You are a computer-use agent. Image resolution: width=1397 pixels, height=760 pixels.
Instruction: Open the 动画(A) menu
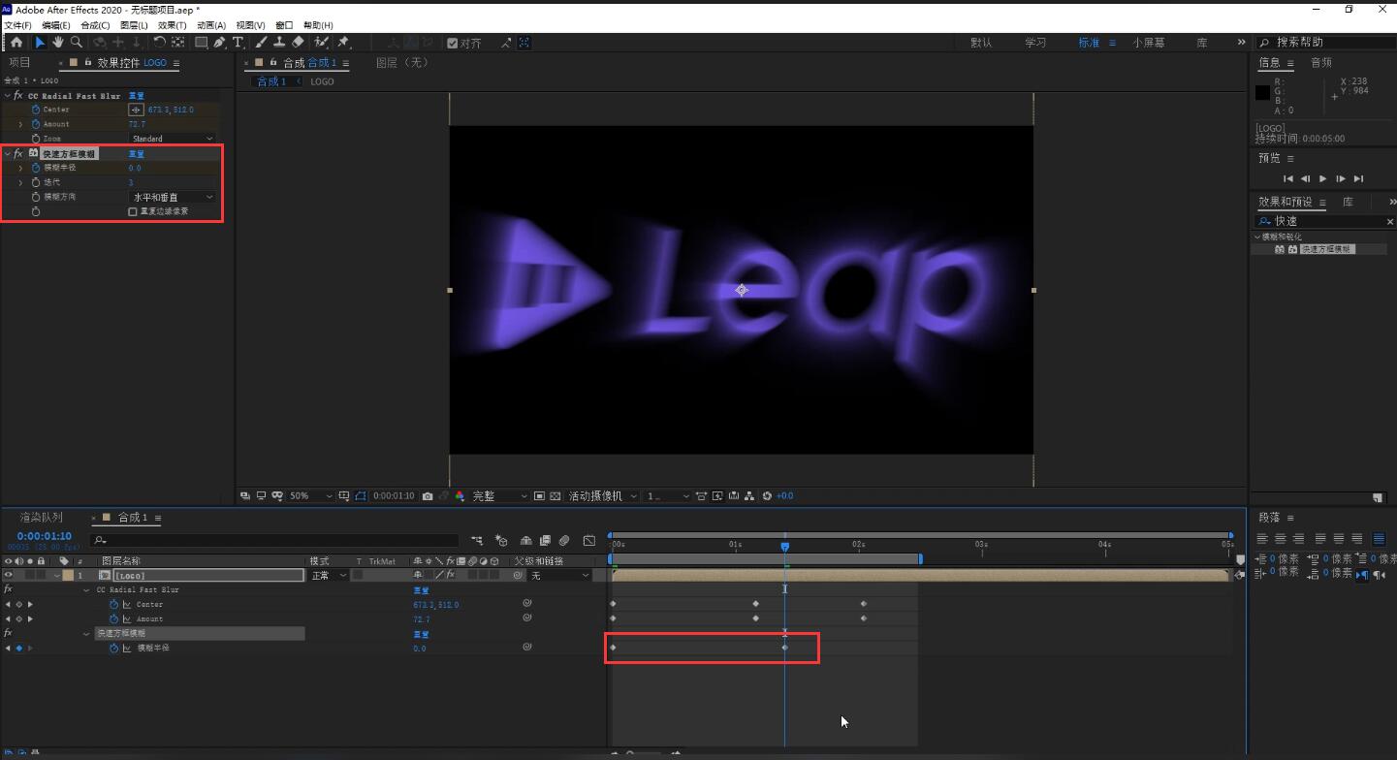click(211, 25)
